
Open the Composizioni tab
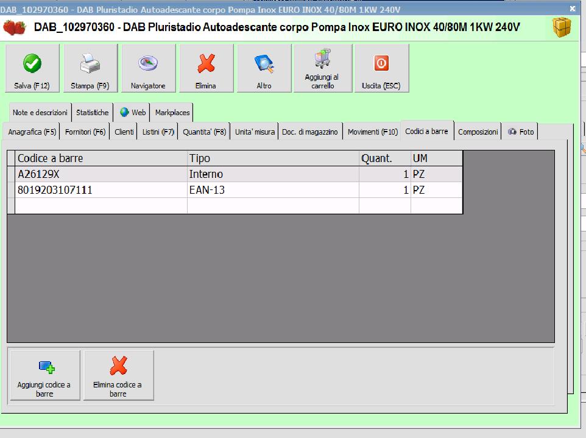pyautogui.click(x=478, y=132)
